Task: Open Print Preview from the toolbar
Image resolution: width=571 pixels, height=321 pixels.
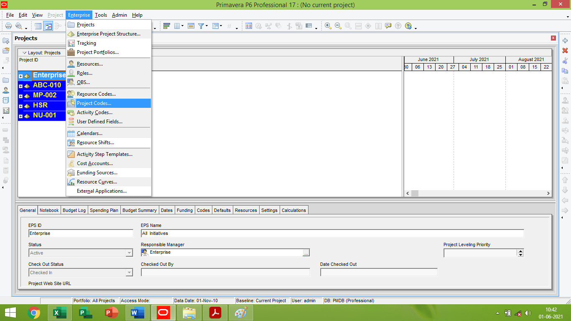Action: pos(18,26)
